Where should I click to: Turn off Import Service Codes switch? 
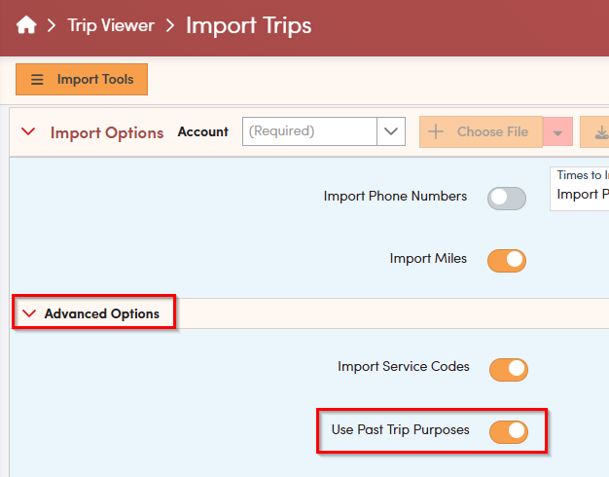508,369
